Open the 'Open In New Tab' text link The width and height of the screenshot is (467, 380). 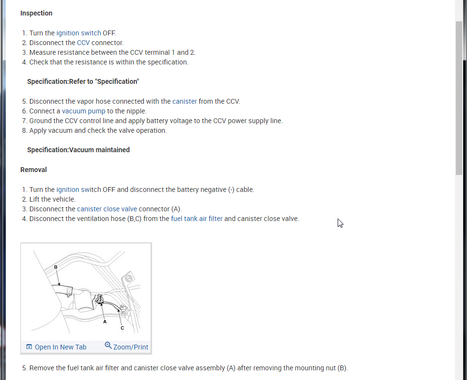[61, 347]
